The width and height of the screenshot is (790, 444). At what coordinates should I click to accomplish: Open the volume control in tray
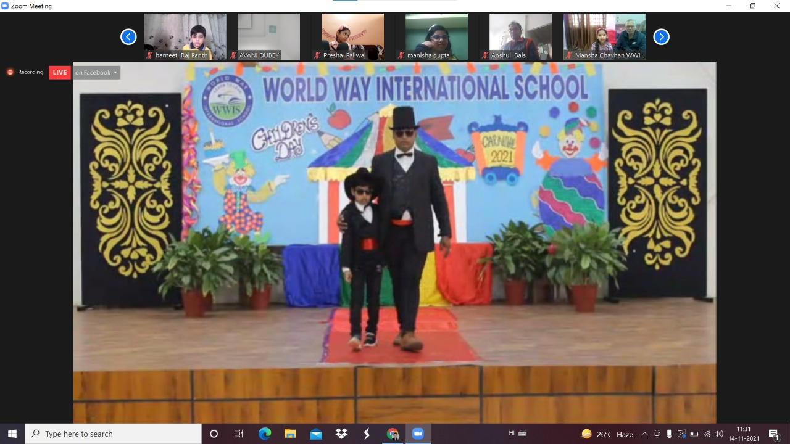[x=718, y=434]
